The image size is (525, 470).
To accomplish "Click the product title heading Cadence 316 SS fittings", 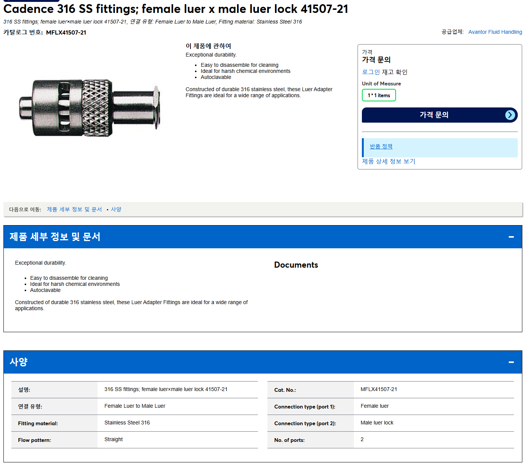I will click(x=176, y=9).
